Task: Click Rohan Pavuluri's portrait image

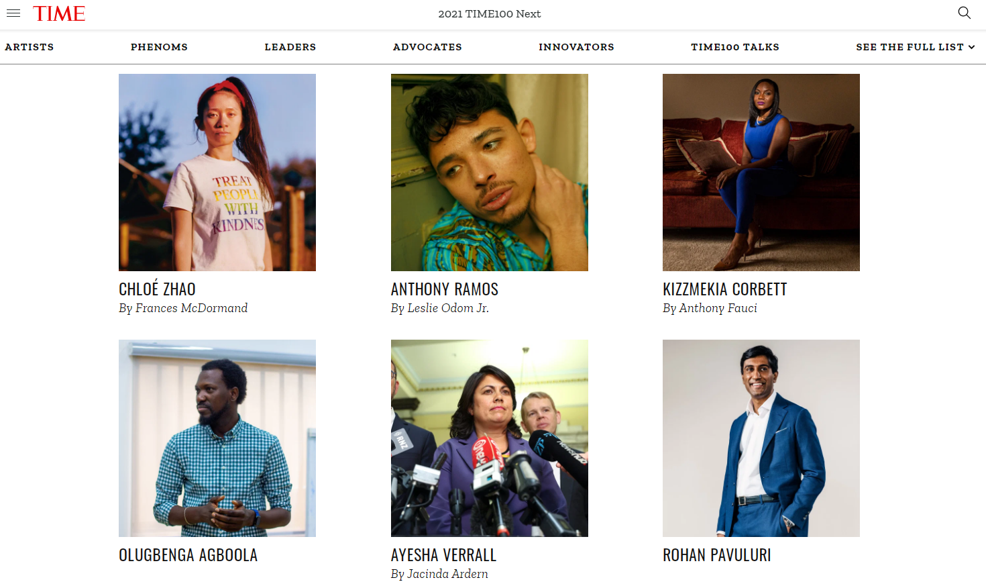Action: point(761,438)
